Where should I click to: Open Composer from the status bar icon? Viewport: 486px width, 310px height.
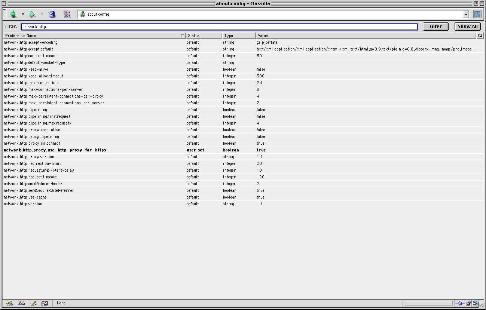point(33,303)
